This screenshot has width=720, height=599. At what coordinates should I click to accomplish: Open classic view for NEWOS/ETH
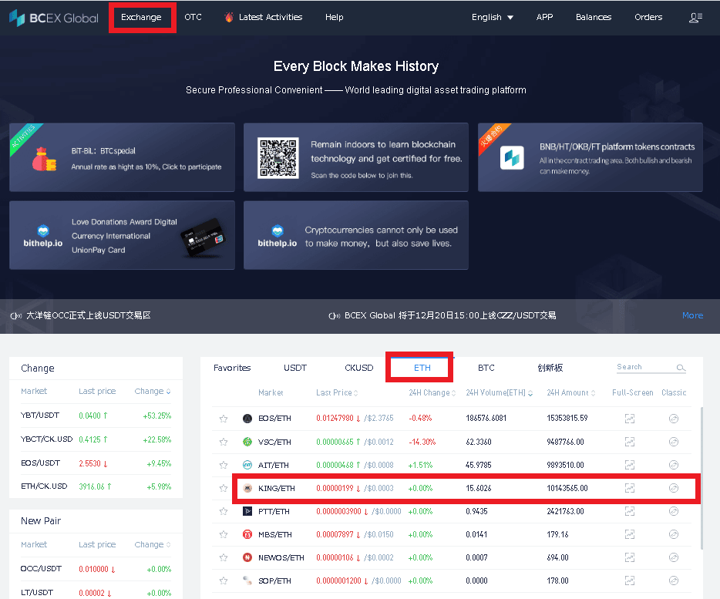(674, 557)
